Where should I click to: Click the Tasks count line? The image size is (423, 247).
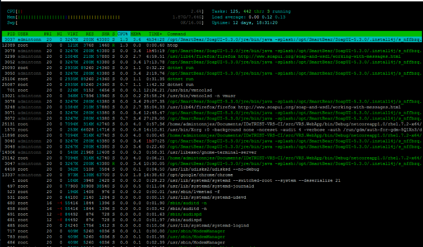pyautogui.click(x=251, y=11)
